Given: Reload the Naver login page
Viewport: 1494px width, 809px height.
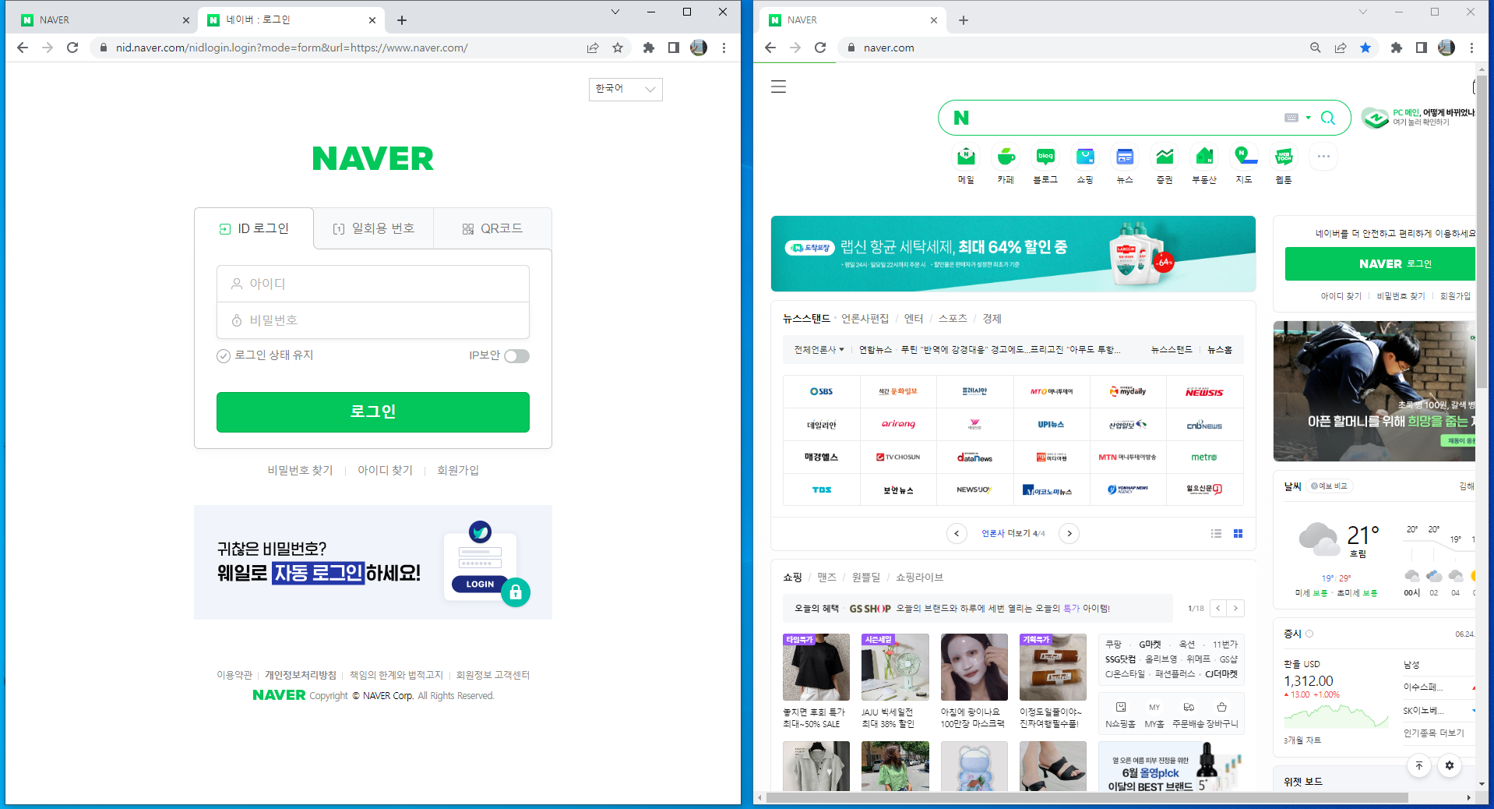Looking at the screenshot, I should 72,48.
